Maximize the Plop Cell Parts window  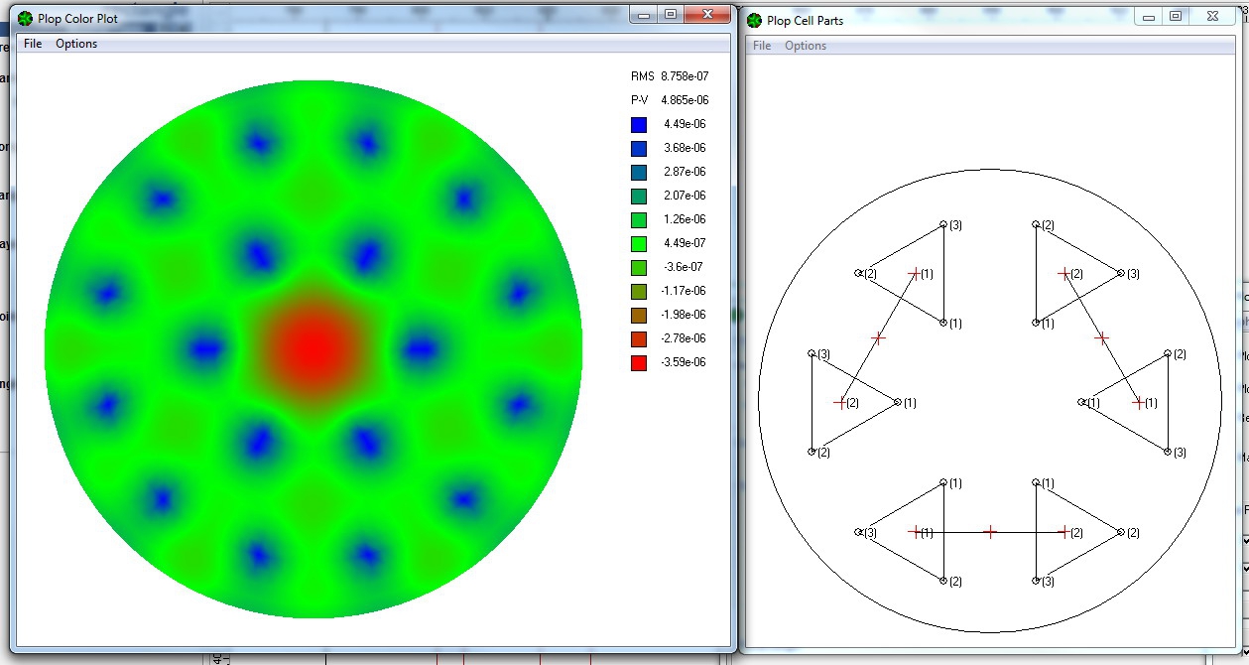click(x=1176, y=16)
